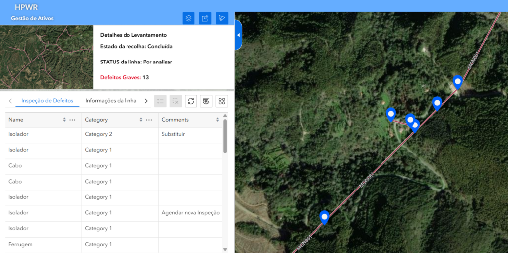Sort by the Comments column arrows
The height and width of the screenshot is (253, 508).
217,120
